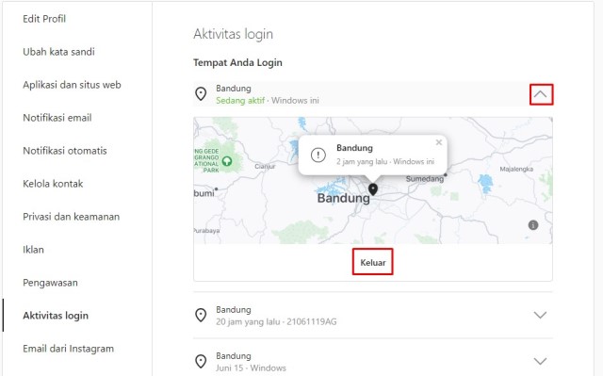Viewport: 603px width, 376px height.
Task: Close the Bandung map popup
Action: [439, 142]
